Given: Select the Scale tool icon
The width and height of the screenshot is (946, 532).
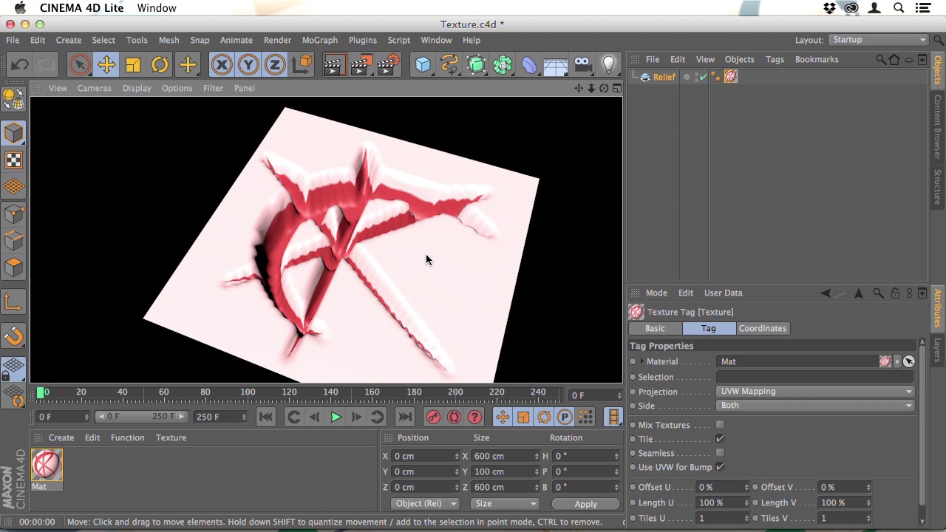Looking at the screenshot, I should pyautogui.click(x=133, y=65).
